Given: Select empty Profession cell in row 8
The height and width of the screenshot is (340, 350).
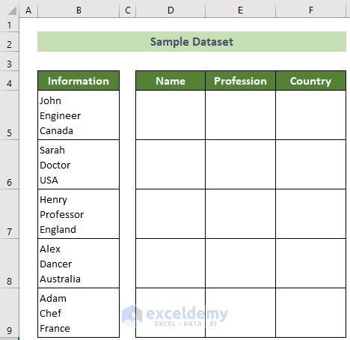Looking at the screenshot, I should point(240,264).
